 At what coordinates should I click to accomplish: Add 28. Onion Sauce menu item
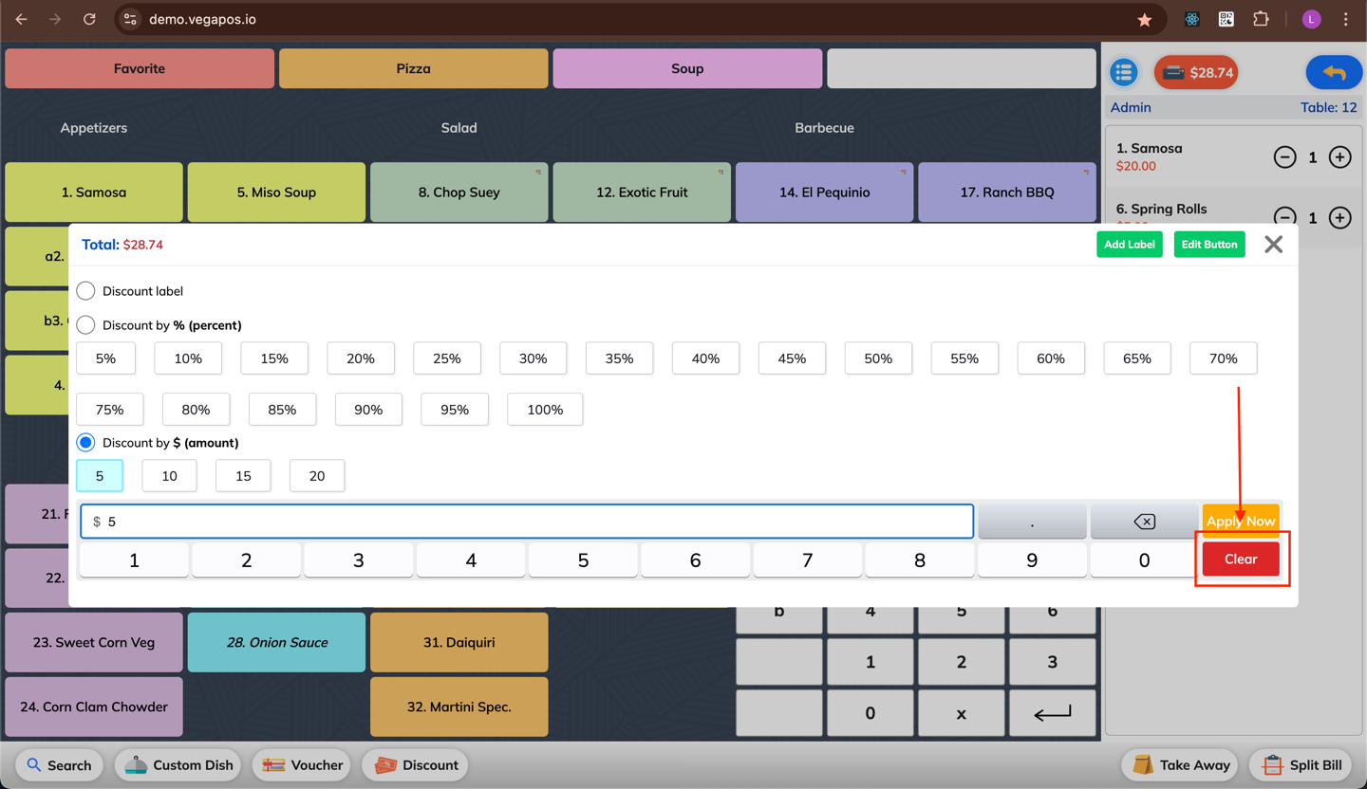[276, 642]
